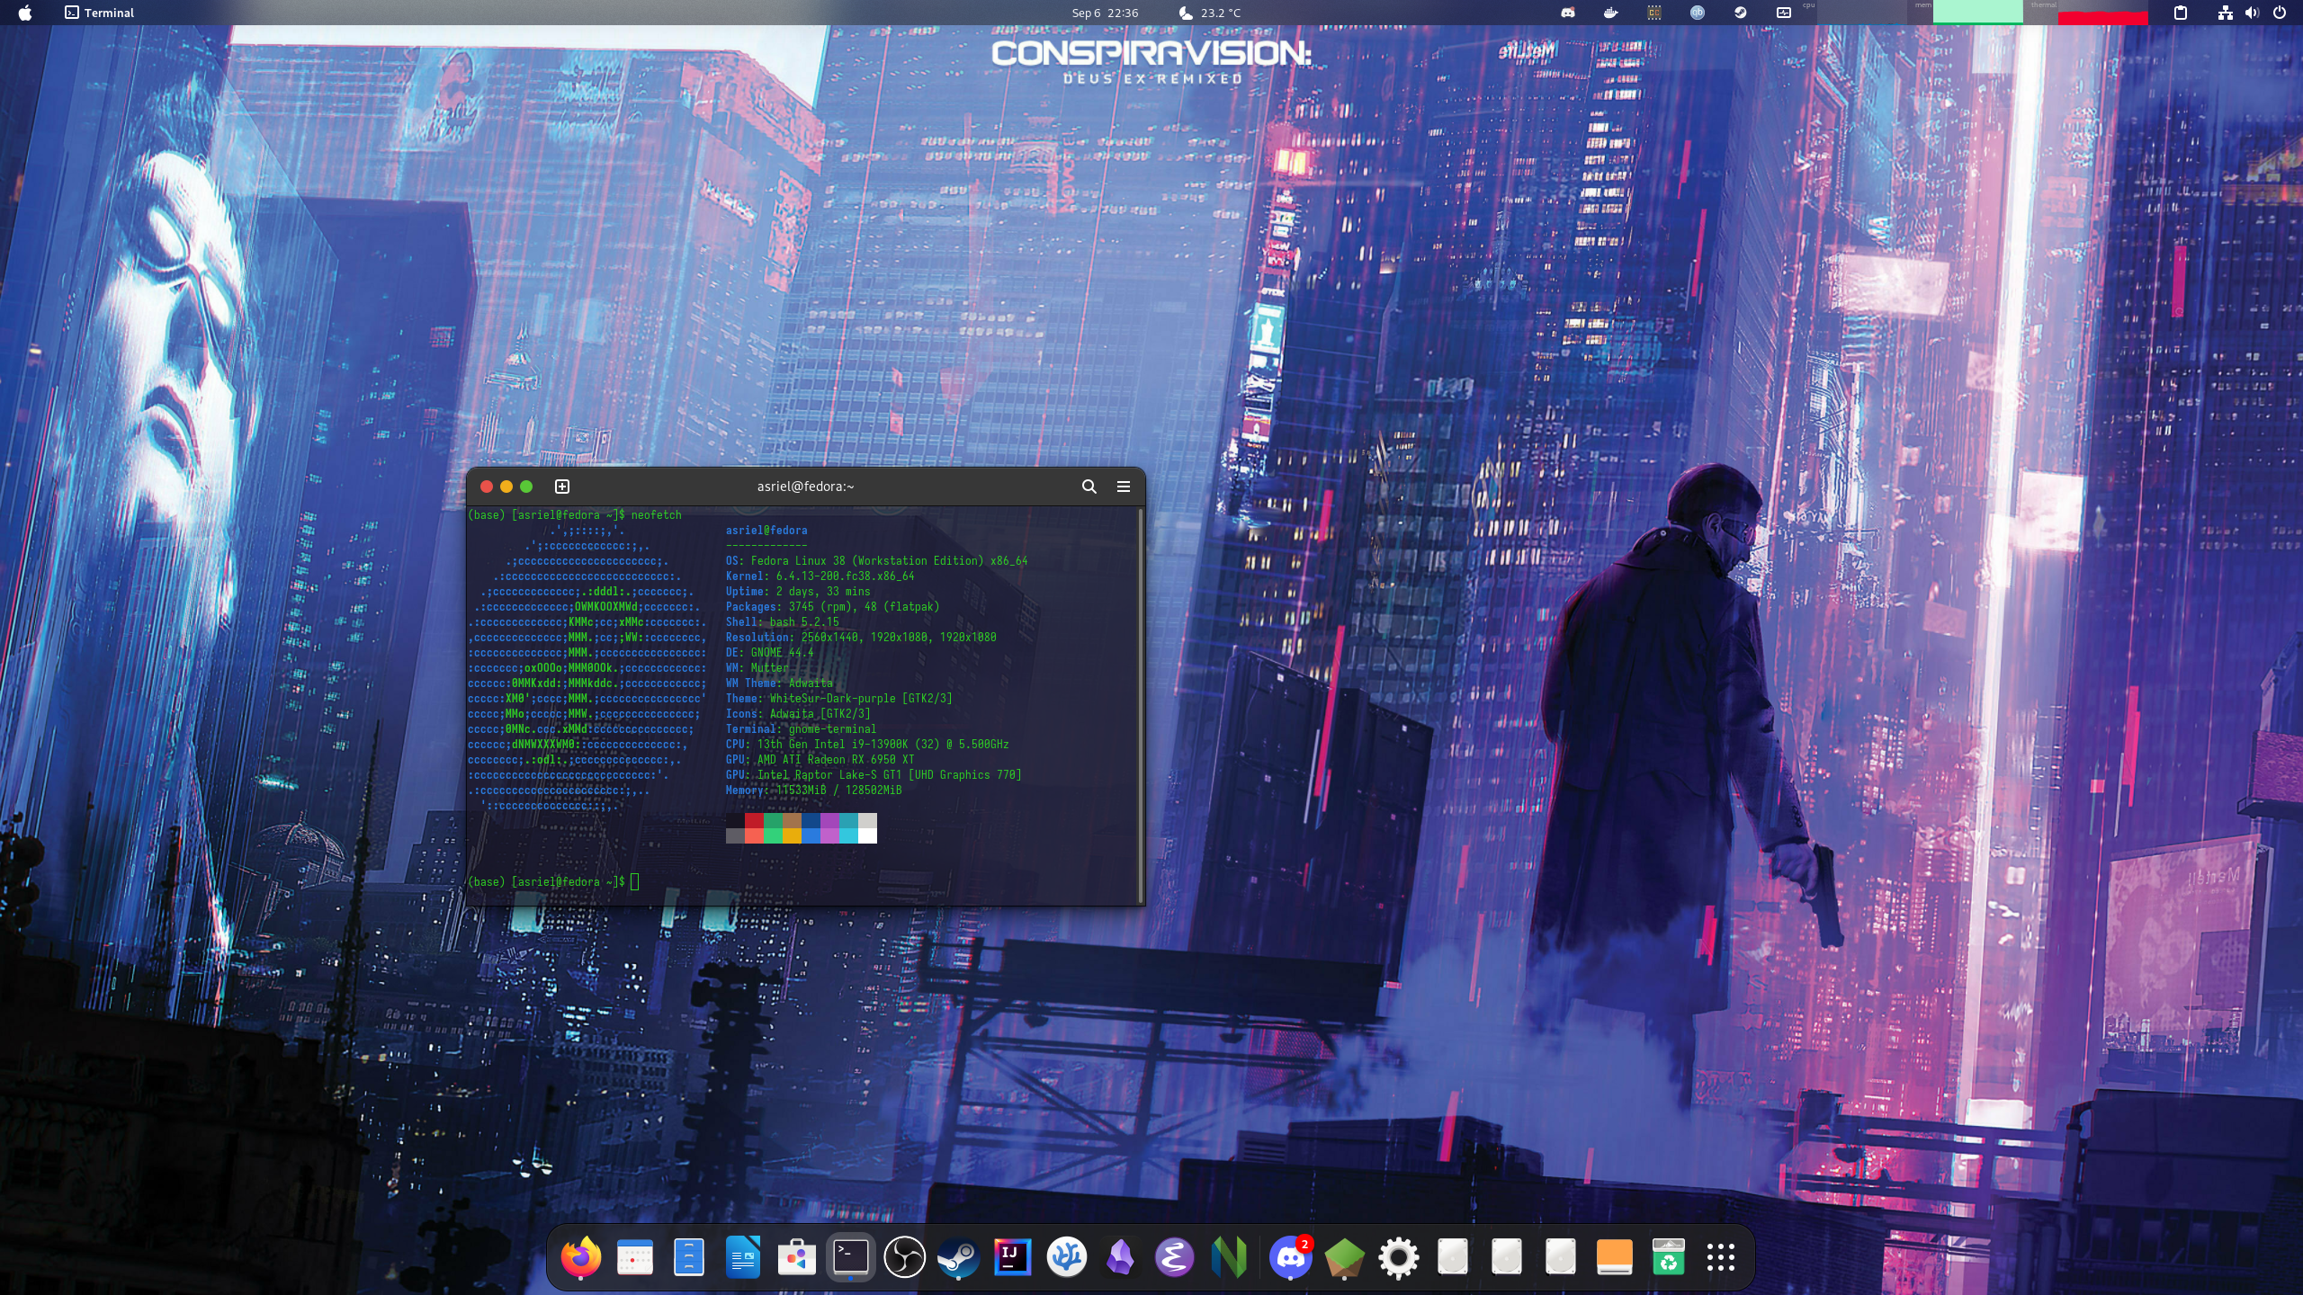The image size is (2303, 1295).
Task: Open the Files manager dock icon
Action: [689, 1256]
